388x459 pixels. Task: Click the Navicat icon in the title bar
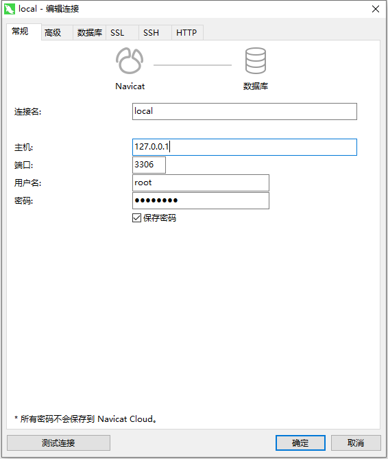pos(10,9)
